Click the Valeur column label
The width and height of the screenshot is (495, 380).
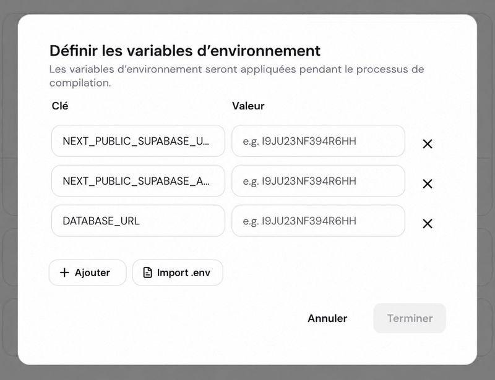[248, 106]
